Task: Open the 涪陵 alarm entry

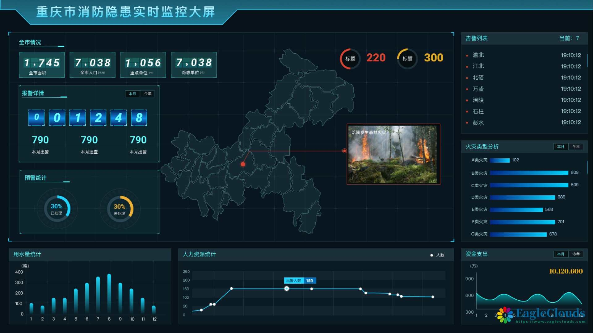Action: (478, 100)
